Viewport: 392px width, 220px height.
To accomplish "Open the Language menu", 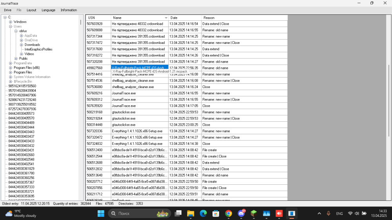I will point(49,10).
